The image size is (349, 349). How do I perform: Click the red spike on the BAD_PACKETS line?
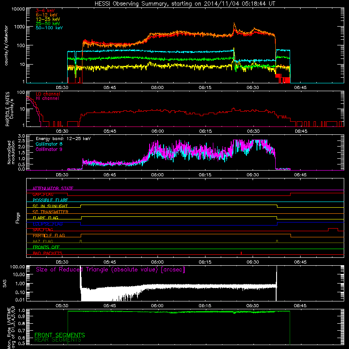click(x=241, y=253)
